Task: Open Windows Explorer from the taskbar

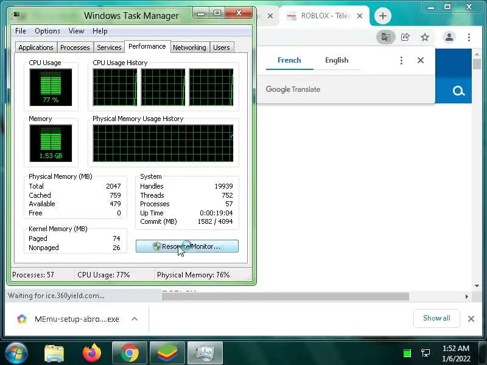Action: [54, 353]
